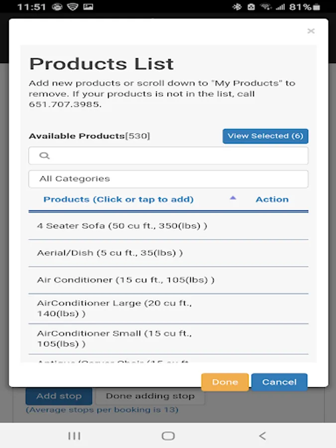Screen dimensions: 336x448
Task: Close the Products List dialog
Action: [x=311, y=31]
